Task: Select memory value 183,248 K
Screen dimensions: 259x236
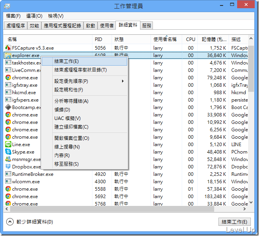Action: coord(215,197)
